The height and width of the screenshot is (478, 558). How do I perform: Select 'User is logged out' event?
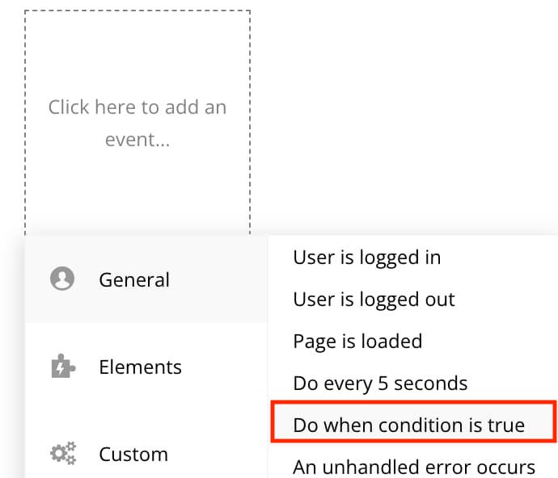tap(374, 300)
